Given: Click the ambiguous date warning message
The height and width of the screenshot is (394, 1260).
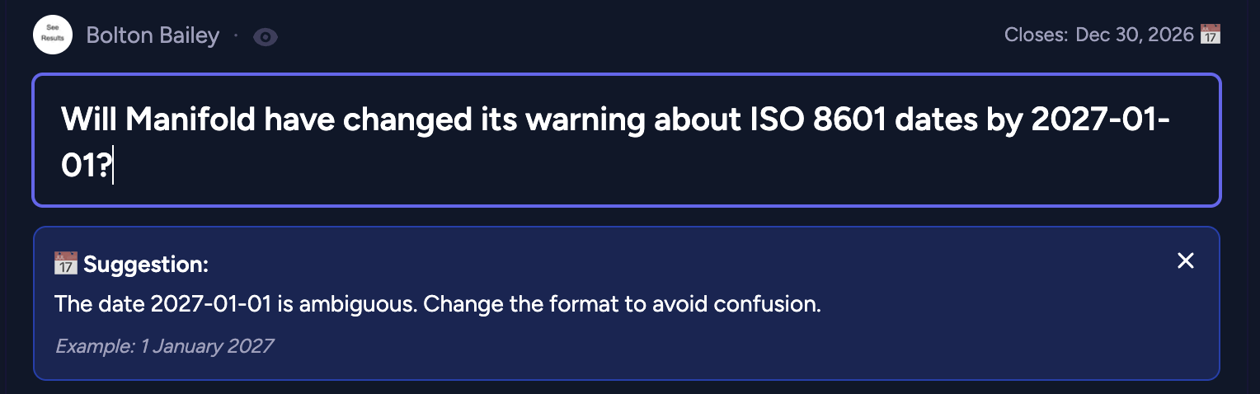Looking at the screenshot, I should 437,304.
